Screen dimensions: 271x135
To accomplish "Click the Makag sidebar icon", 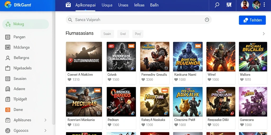I will click(8, 24).
